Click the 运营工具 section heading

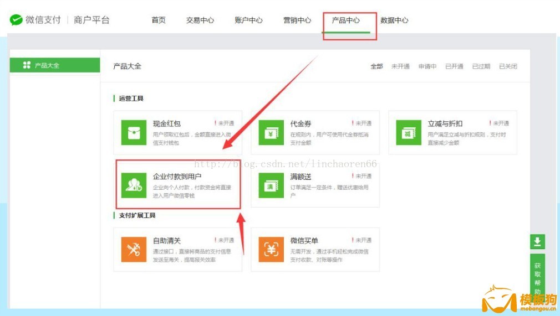click(x=131, y=99)
